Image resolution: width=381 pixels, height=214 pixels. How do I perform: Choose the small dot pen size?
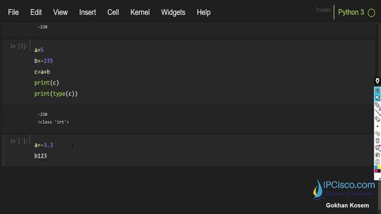click(x=377, y=127)
